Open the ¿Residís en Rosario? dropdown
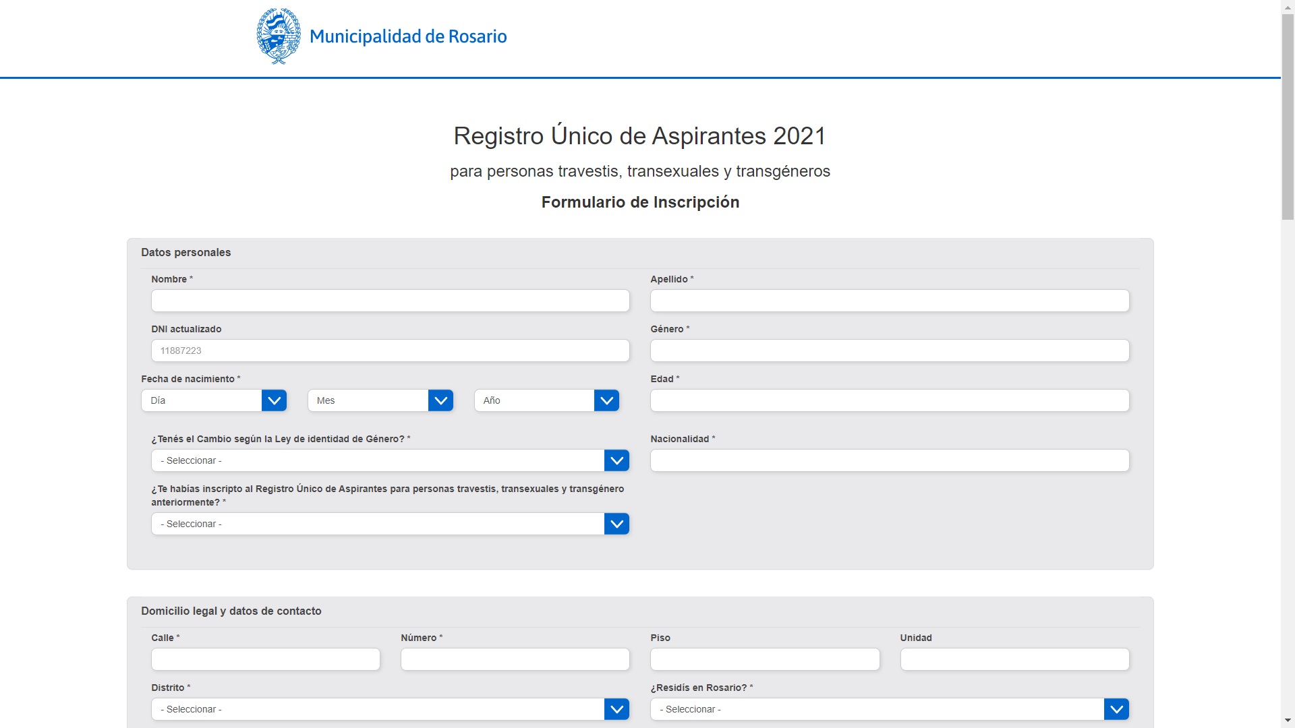1295x728 pixels. tap(889, 709)
